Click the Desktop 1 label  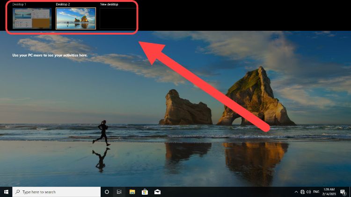19,4
